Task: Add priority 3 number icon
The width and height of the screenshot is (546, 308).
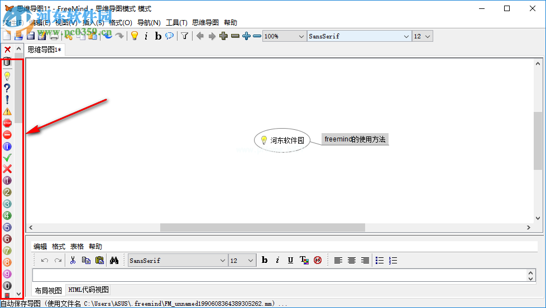Action: pyautogui.click(x=7, y=204)
